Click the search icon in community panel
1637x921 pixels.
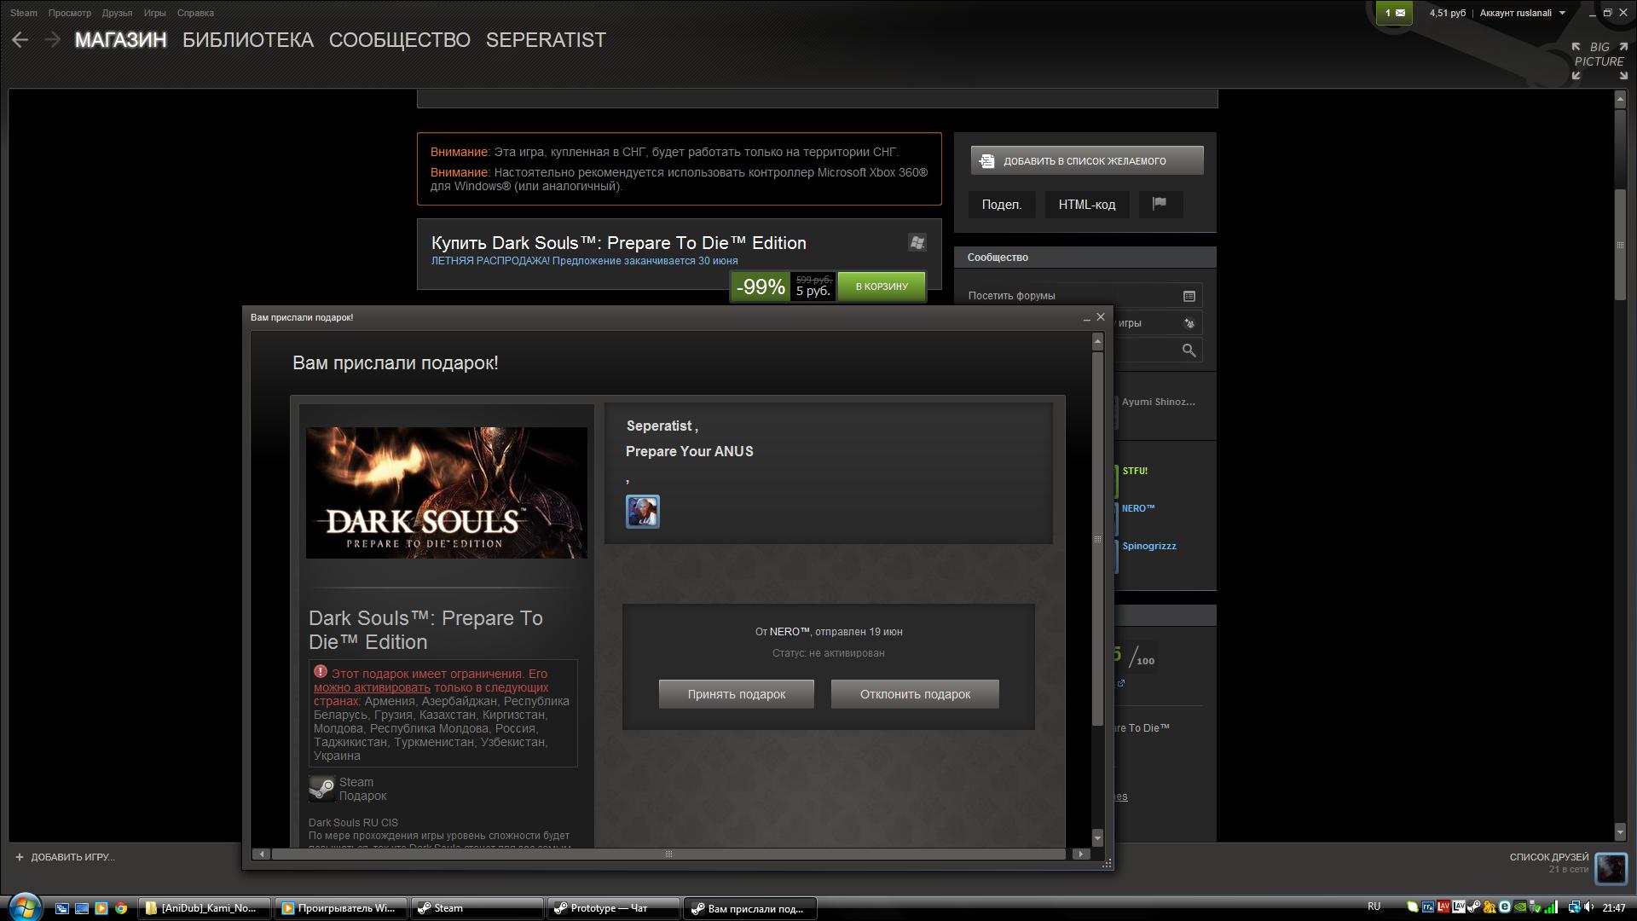[x=1189, y=349]
